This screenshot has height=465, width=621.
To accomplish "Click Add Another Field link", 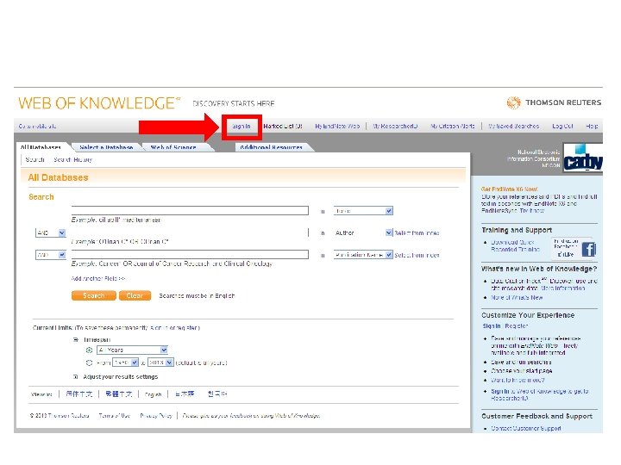I will tap(98, 279).
